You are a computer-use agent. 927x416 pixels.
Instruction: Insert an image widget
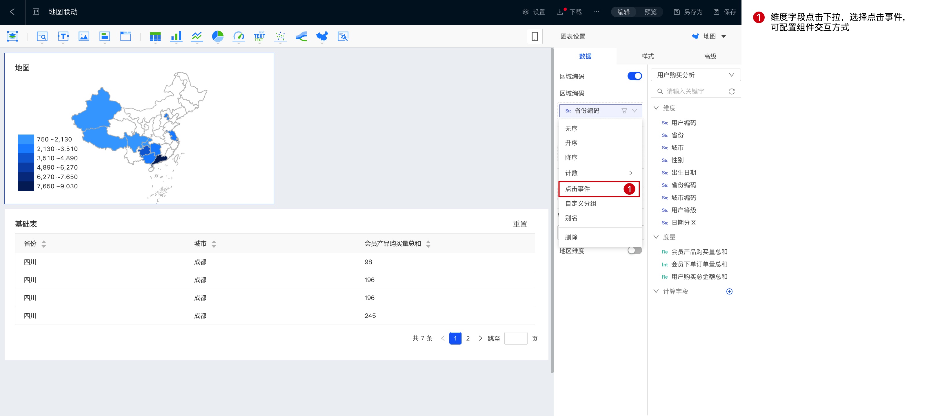(84, 36)
